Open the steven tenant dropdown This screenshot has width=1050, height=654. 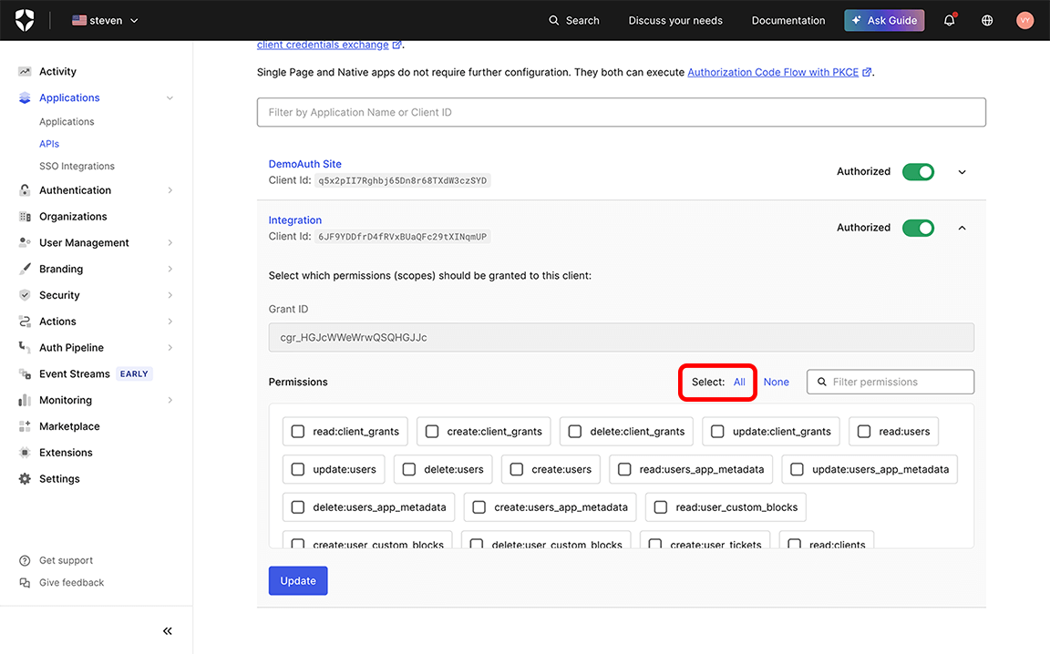[105, 19]
